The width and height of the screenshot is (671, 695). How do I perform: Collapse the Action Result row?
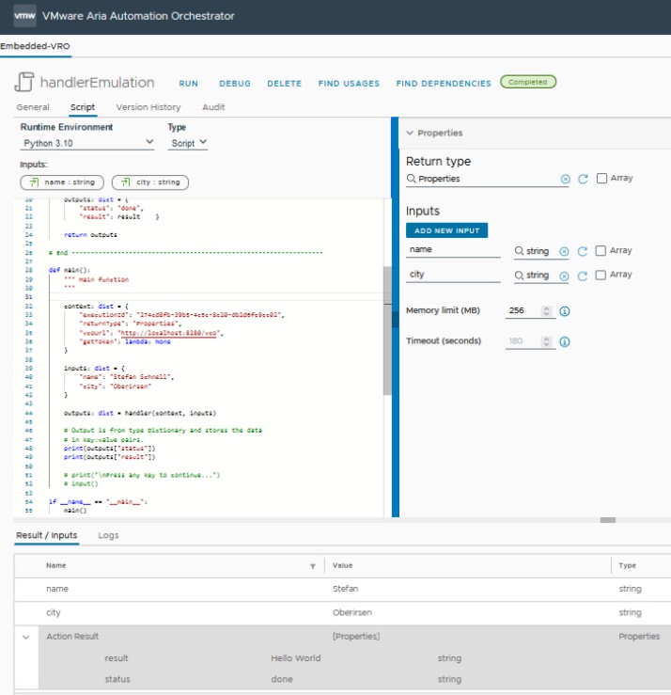26,638
